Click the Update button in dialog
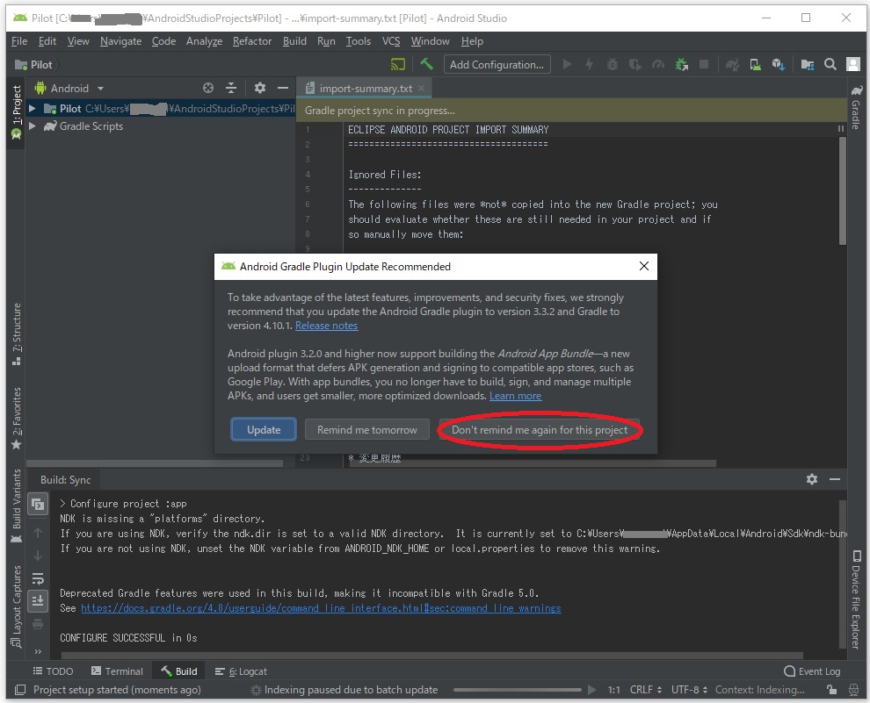 [x=264, y=430]
